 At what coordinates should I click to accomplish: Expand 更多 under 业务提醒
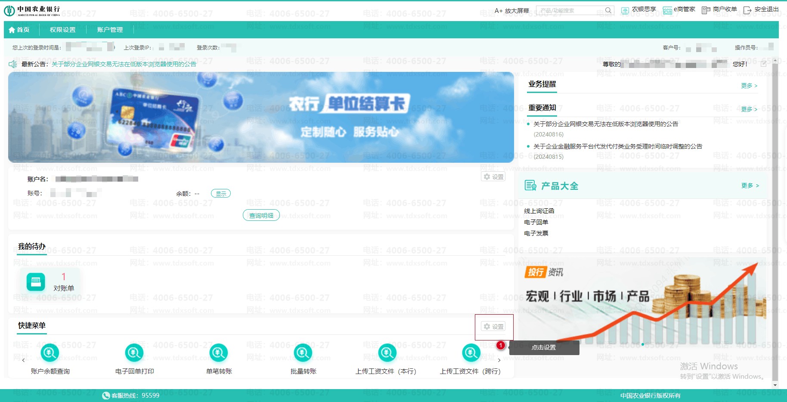(749, 86)
